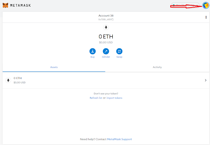210x145 pixels.
Task: Click the Ethereum logo above the balance
Action: tap(106, 27)
